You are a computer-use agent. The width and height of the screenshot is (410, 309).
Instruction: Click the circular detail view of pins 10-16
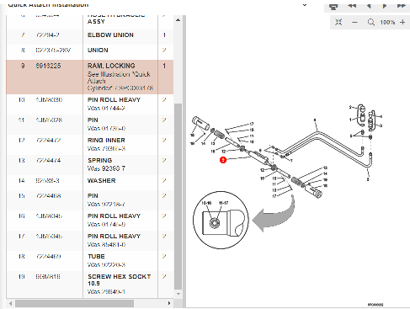coord(221,220)
